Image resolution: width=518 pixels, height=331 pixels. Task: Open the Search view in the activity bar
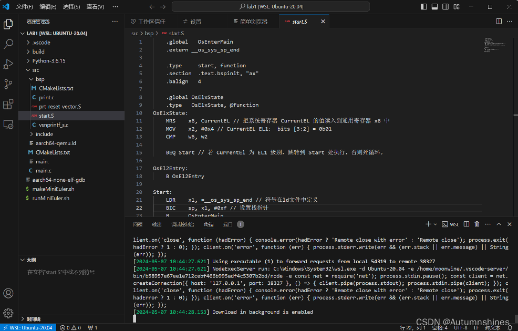8,44
